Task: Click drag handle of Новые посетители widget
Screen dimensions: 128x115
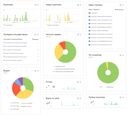Action: pos(81,5)
